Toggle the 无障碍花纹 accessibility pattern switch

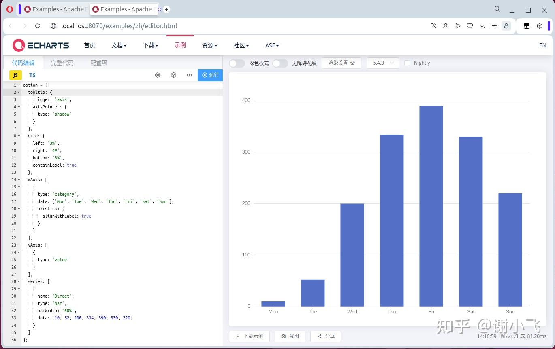280,63
